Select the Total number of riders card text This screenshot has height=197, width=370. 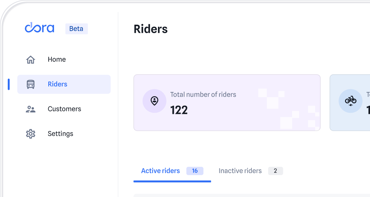(203, 94)
